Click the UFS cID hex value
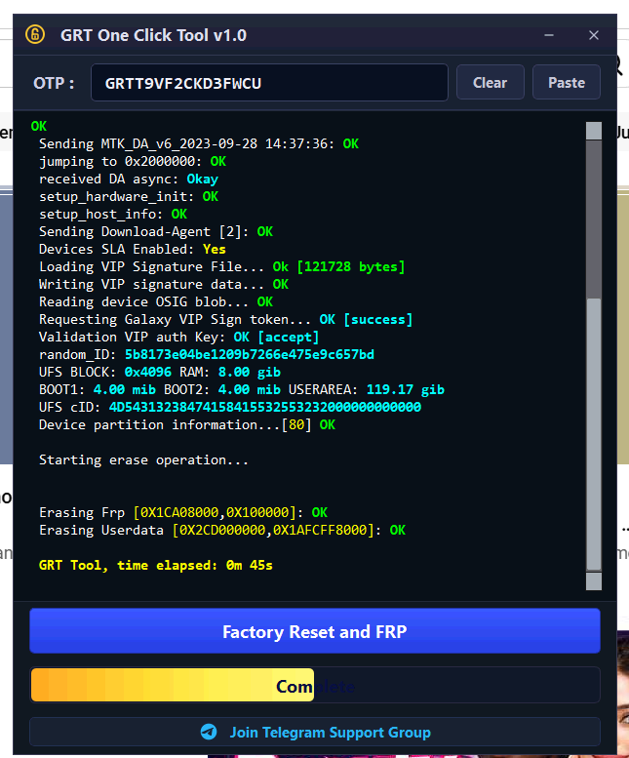Image resolution: width=629 pixels, height=758 pixels. tap(264, 407)
